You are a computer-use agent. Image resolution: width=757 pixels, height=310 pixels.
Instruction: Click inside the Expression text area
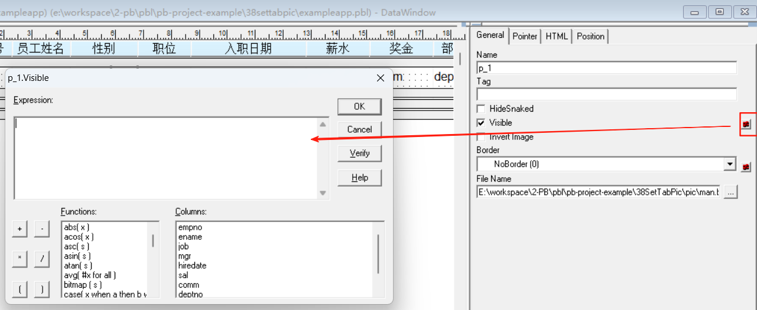click(x=166, y=158)
